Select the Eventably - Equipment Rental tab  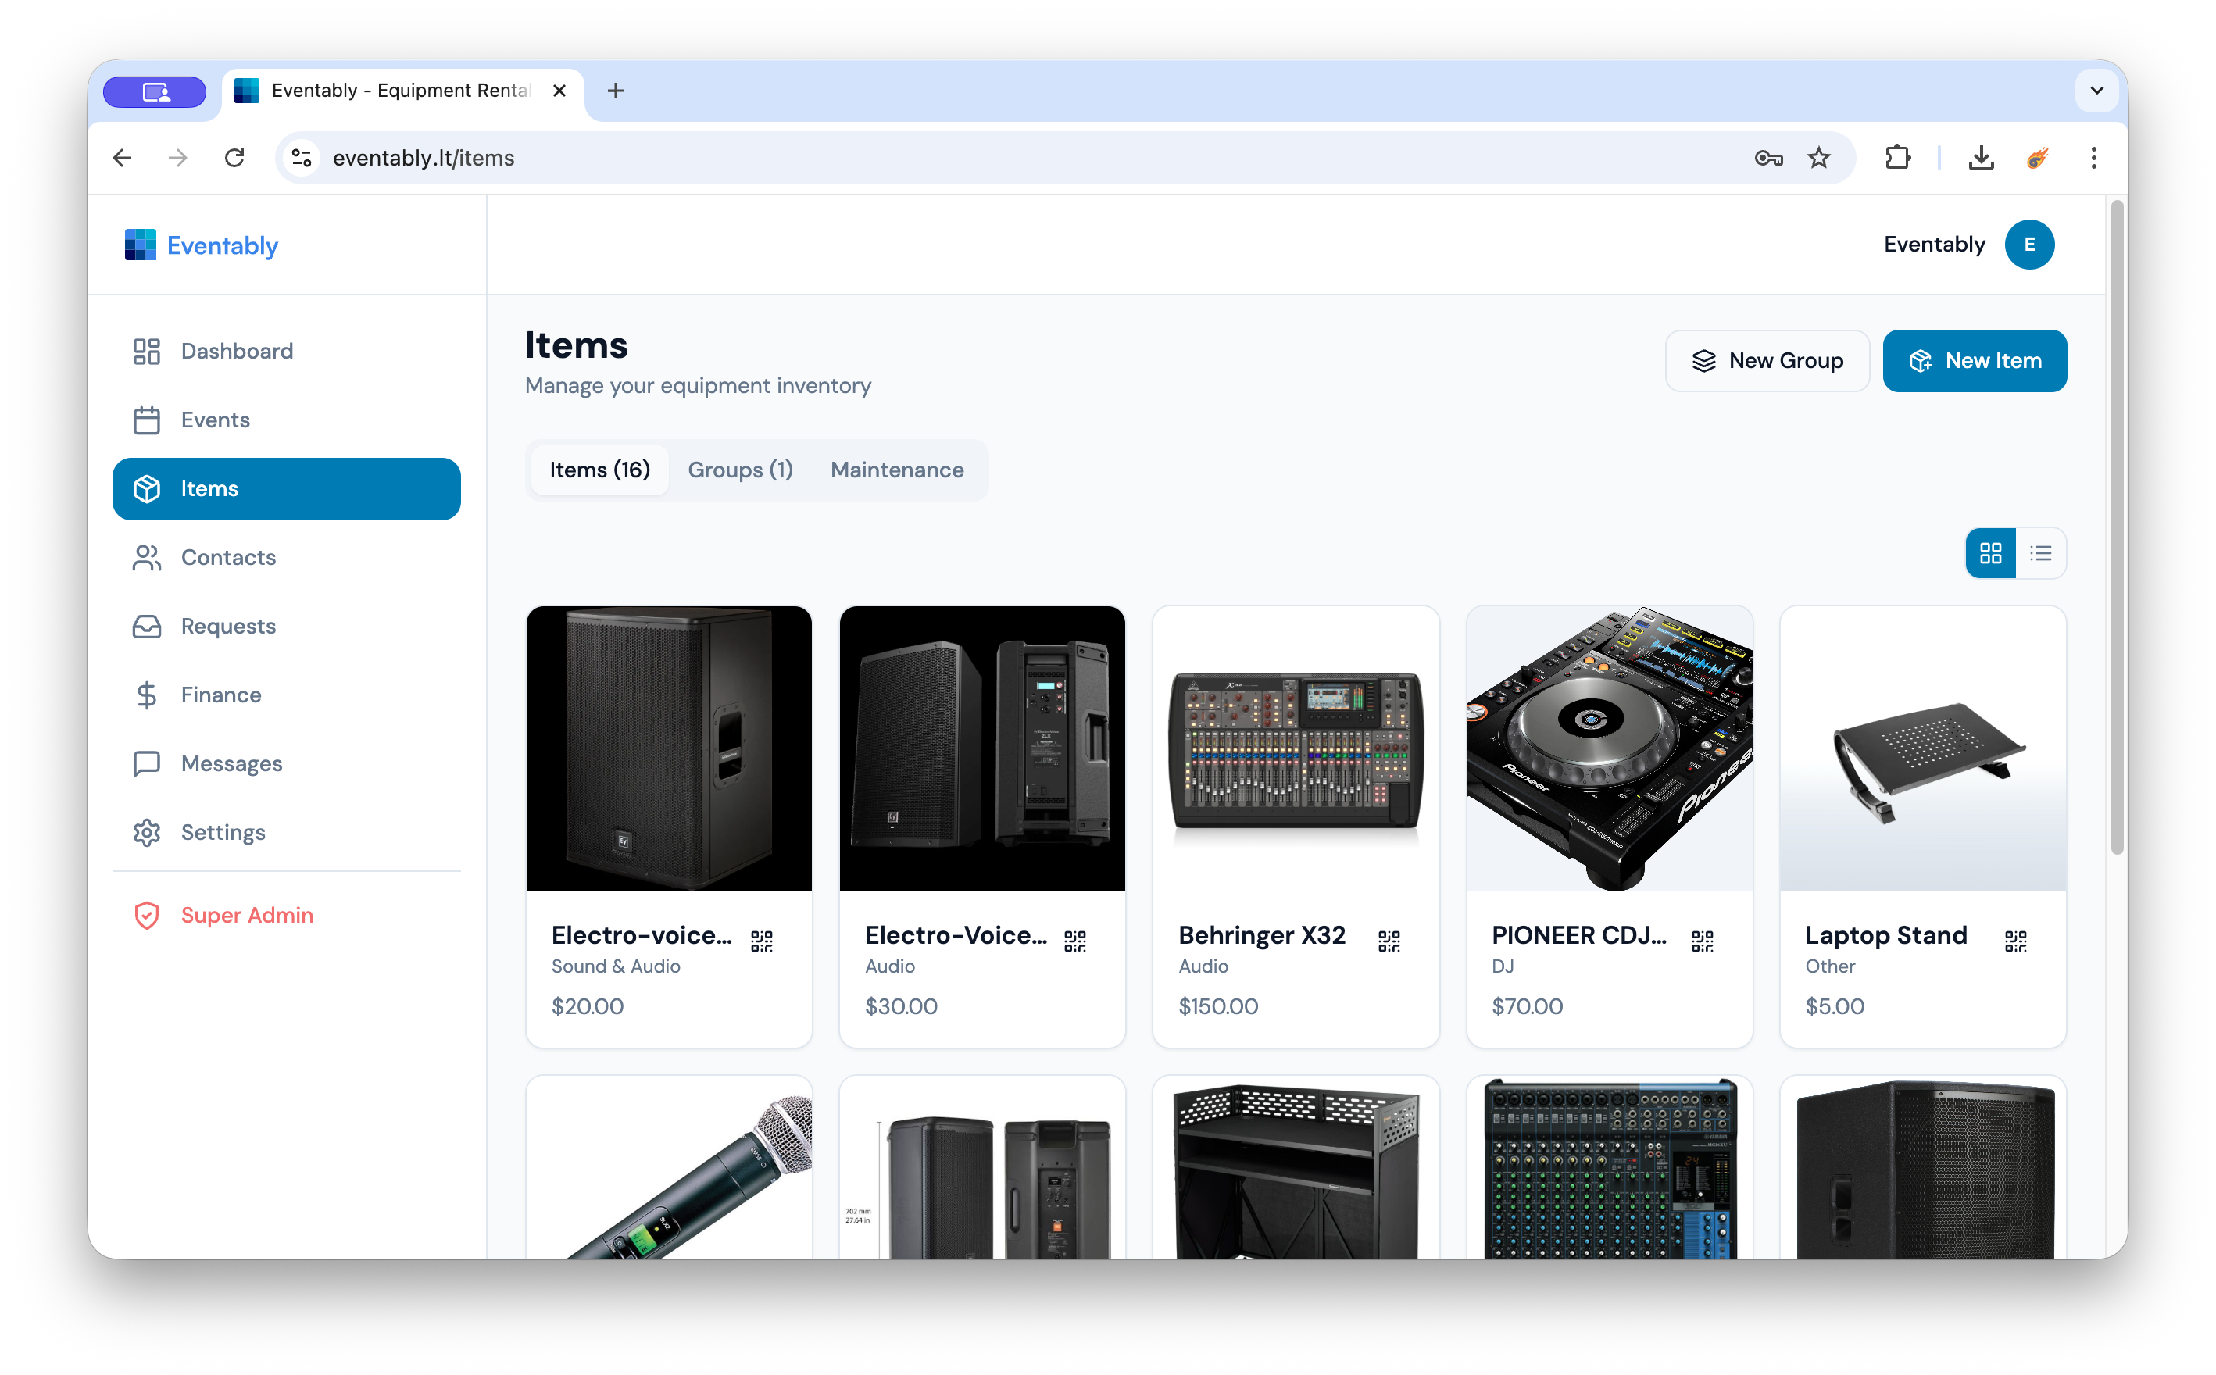(403, 91)
